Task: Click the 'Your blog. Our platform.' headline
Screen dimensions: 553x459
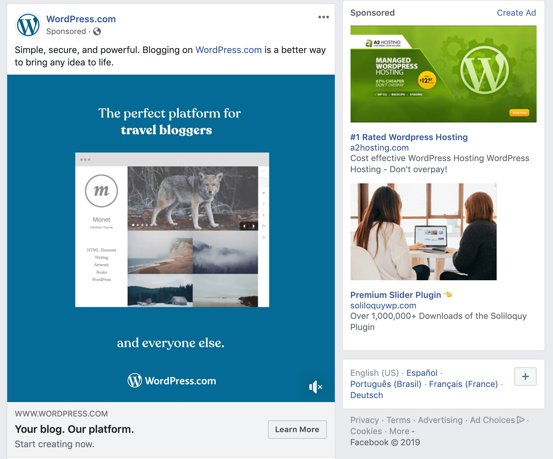Action: coord(74,429)
